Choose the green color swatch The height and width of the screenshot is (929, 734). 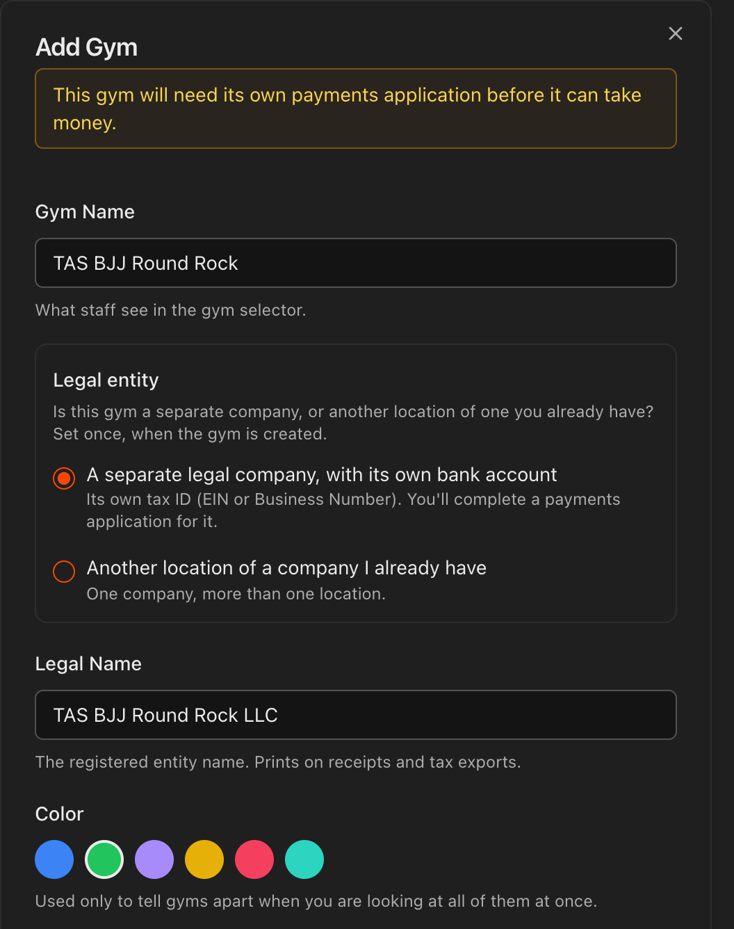coord(104,859)
